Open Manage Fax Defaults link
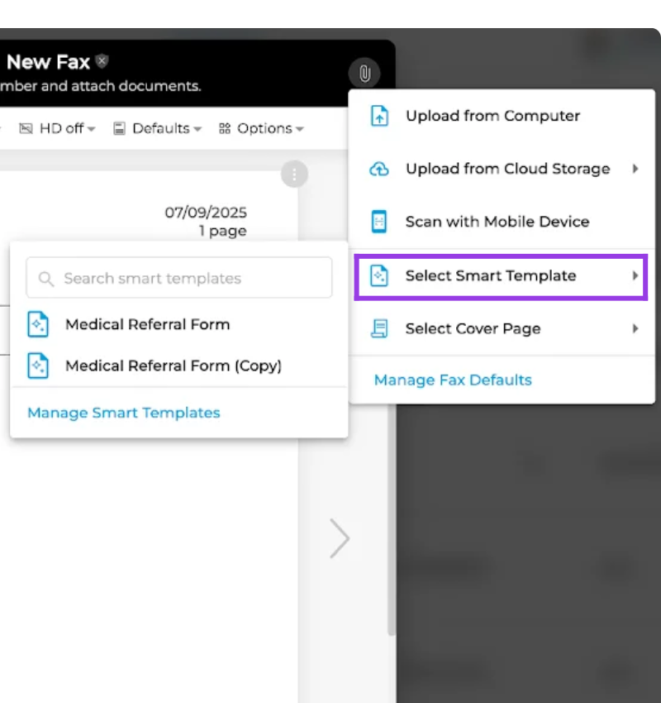Screen dimensions: 661x703 pyautogui.click(x=453, y=380)
